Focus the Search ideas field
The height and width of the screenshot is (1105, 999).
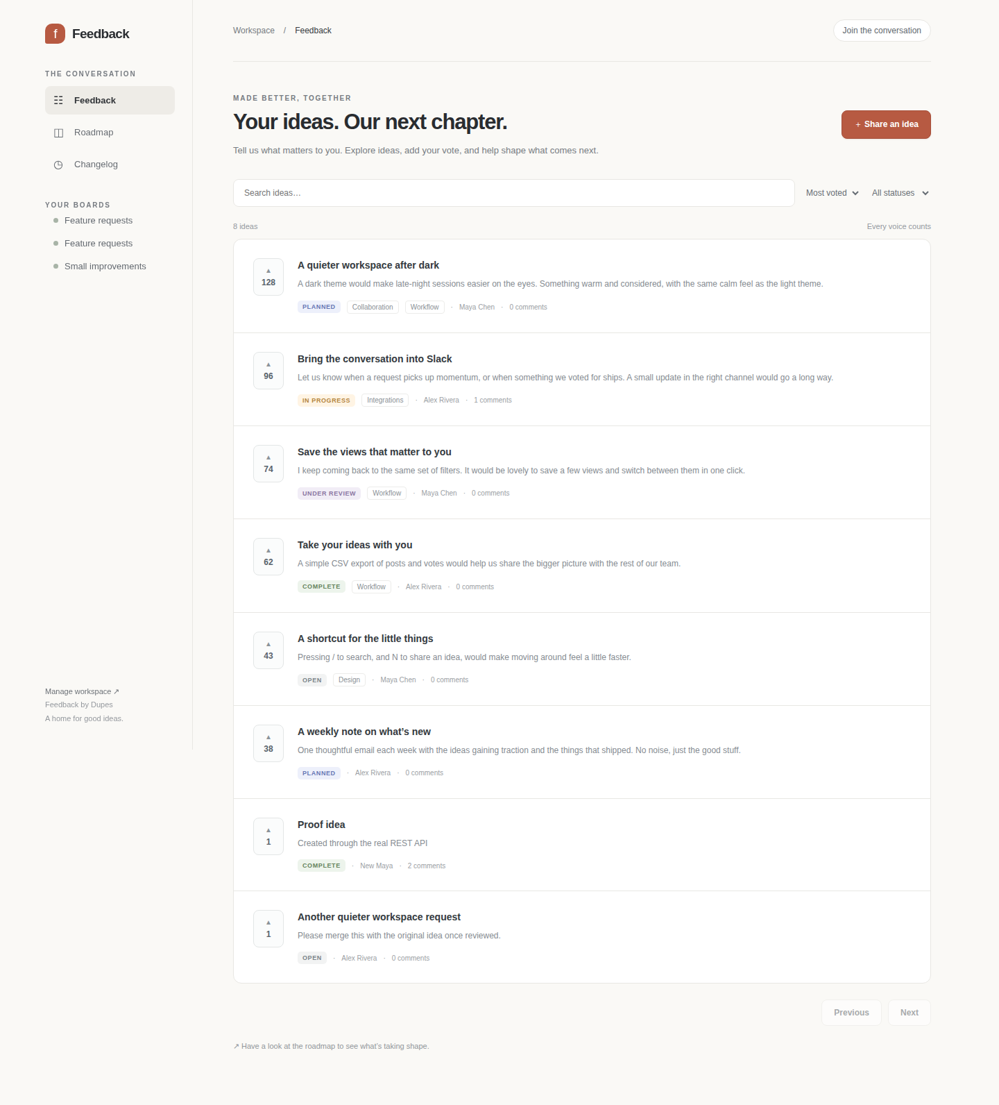514,193
